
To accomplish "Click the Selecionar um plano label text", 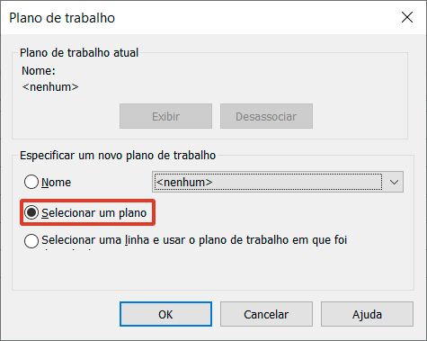I will (x=94, y=213).
